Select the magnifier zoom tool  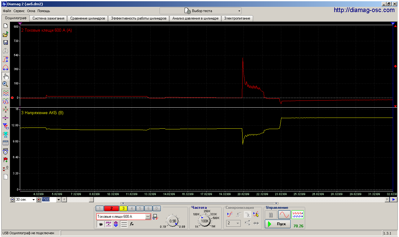point(6,84)
